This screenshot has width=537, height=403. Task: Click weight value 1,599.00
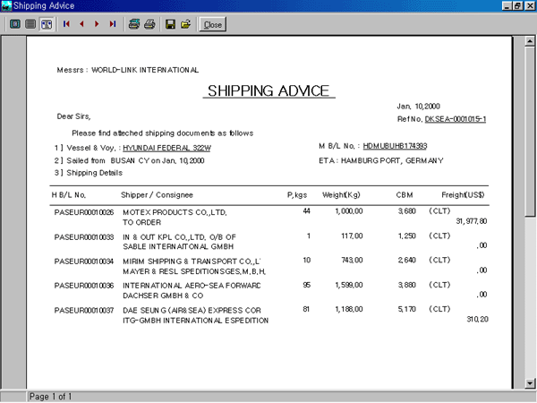[x=349, y=285]
